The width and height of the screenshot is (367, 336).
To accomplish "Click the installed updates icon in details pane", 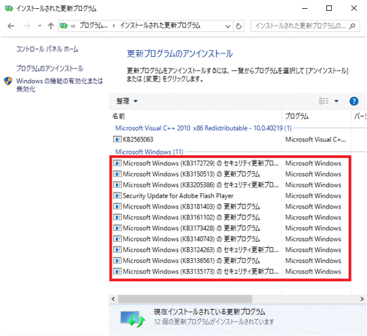I will pyautogui.click(x=133, y=318).
